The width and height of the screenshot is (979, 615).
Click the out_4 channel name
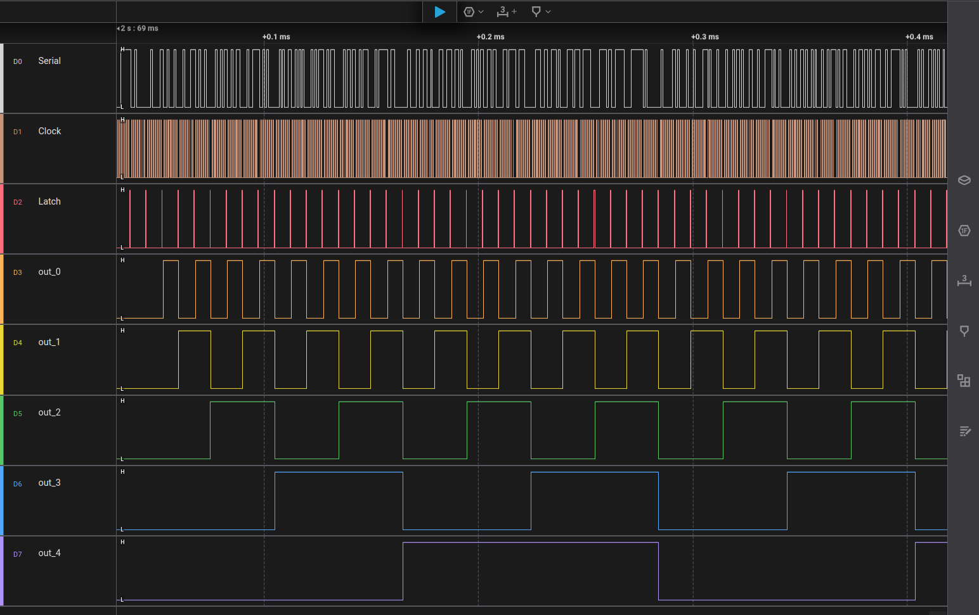[49, 553]
